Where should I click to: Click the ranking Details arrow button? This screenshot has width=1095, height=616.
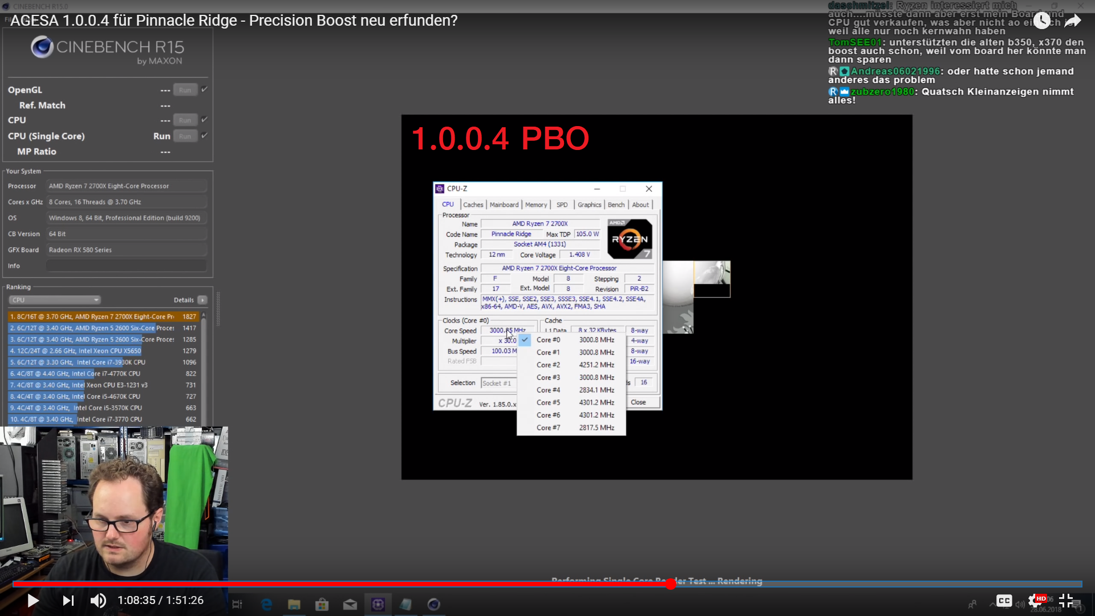click(202, 300)
